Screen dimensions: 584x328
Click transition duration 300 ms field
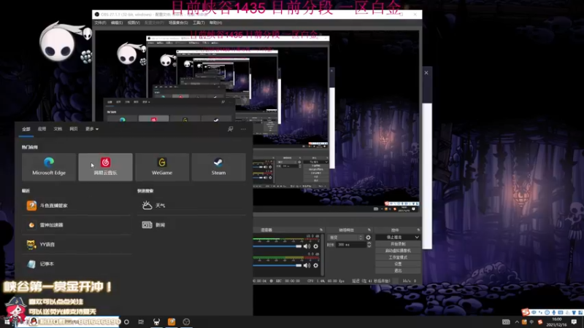(351, 245)
